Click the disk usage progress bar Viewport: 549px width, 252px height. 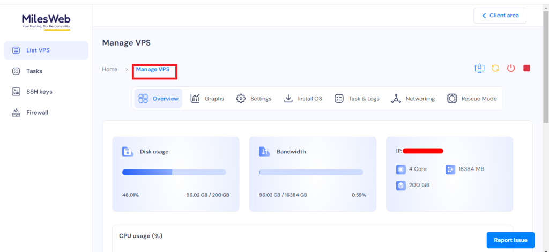[x=174, y=172]
